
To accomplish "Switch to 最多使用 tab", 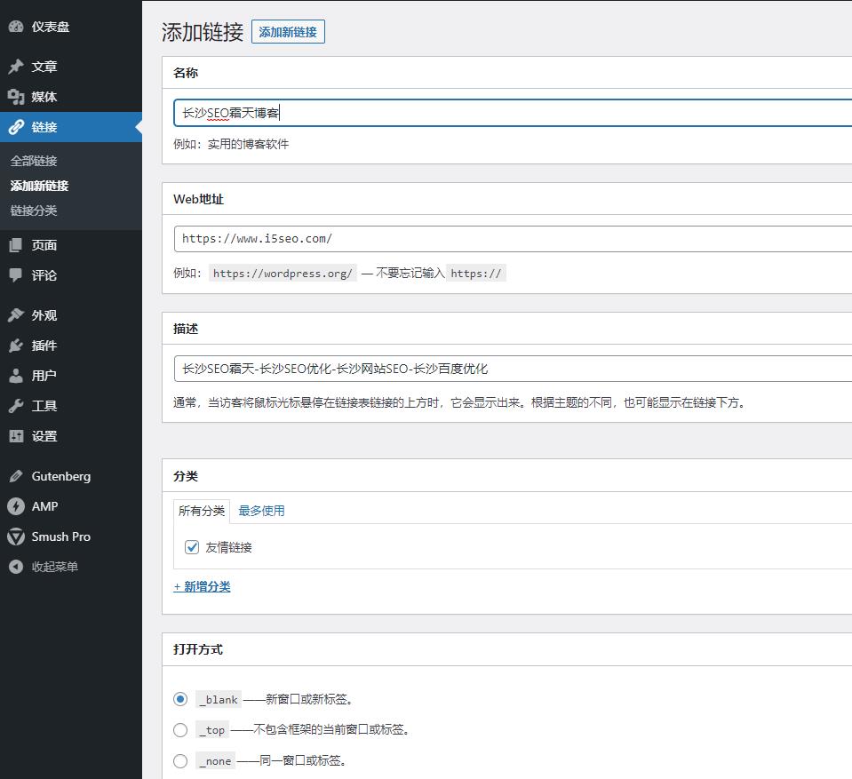I will tap(261, 511).
